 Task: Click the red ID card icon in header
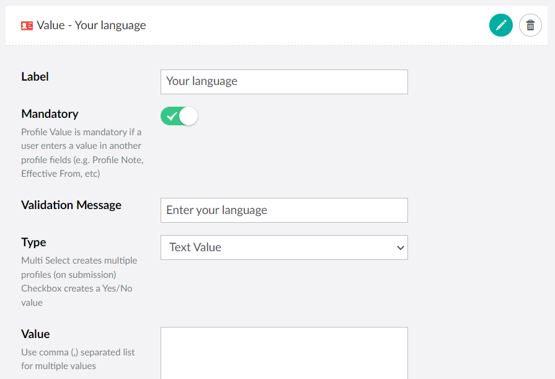coord(25,25)
